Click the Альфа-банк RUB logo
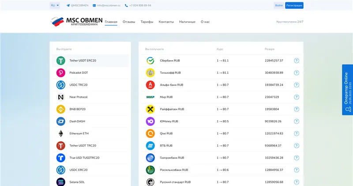This screenshot has height=186, width=353. [x=150, y=85]
